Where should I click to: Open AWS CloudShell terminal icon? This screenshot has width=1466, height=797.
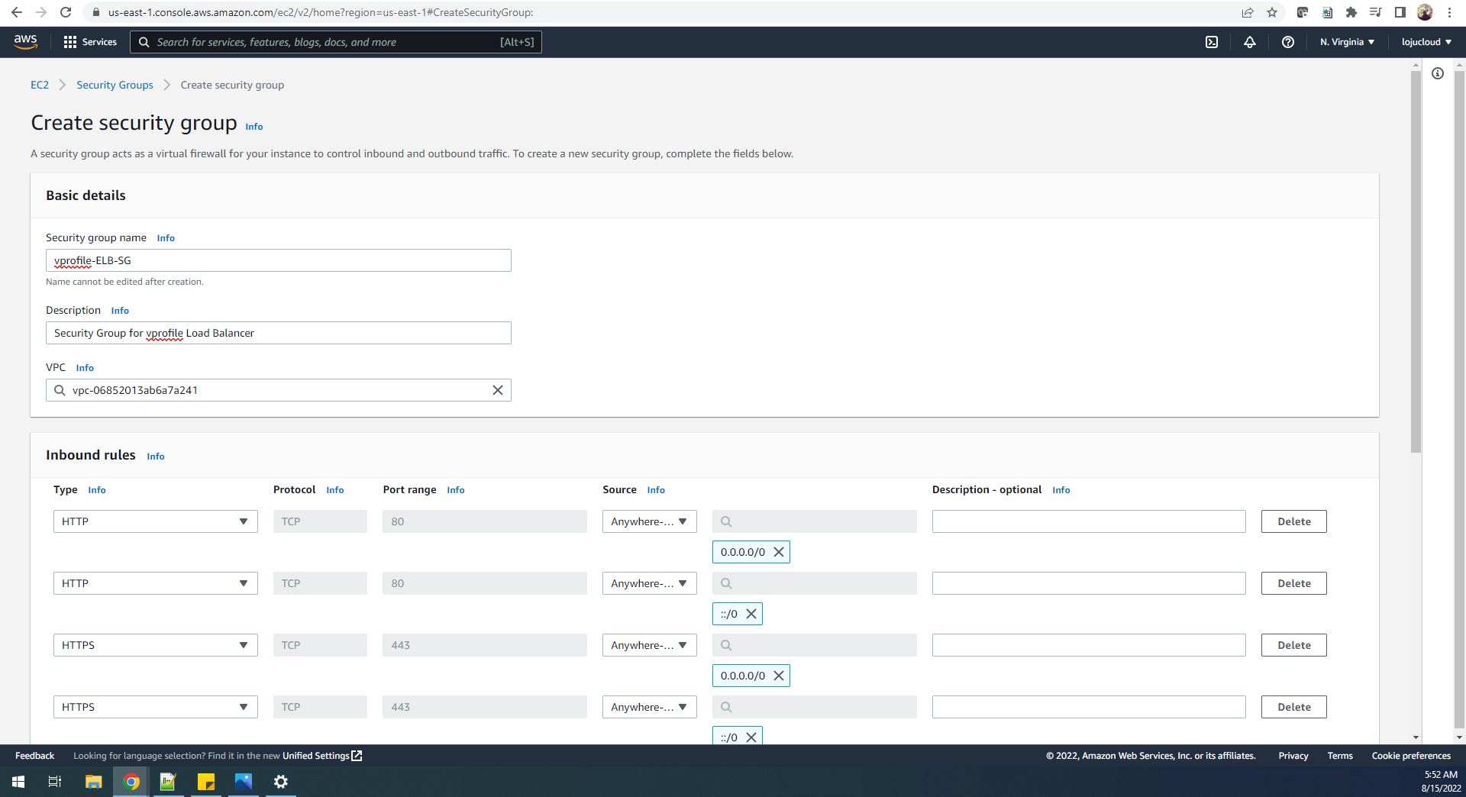pyautogui.click(x=1212, y=42)
